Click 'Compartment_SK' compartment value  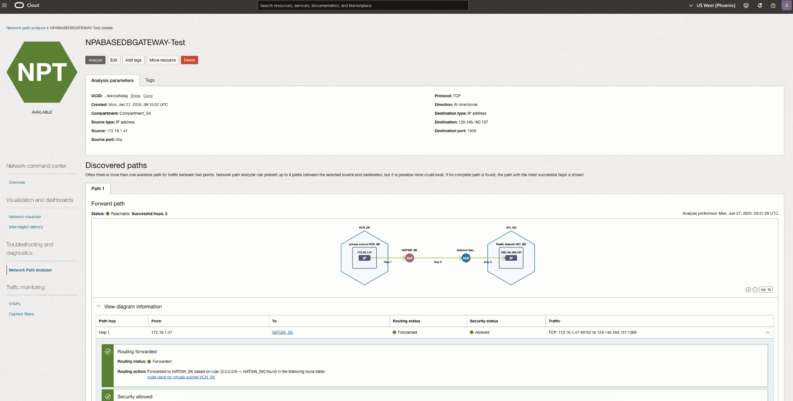coord(135,114)
